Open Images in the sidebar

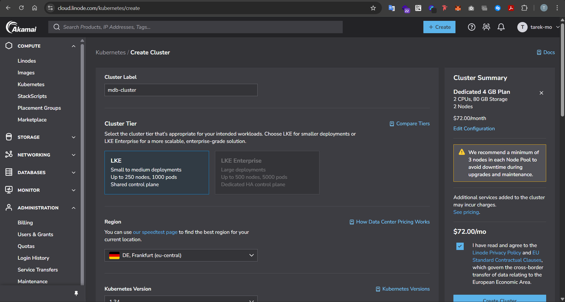tap(26, 73)
